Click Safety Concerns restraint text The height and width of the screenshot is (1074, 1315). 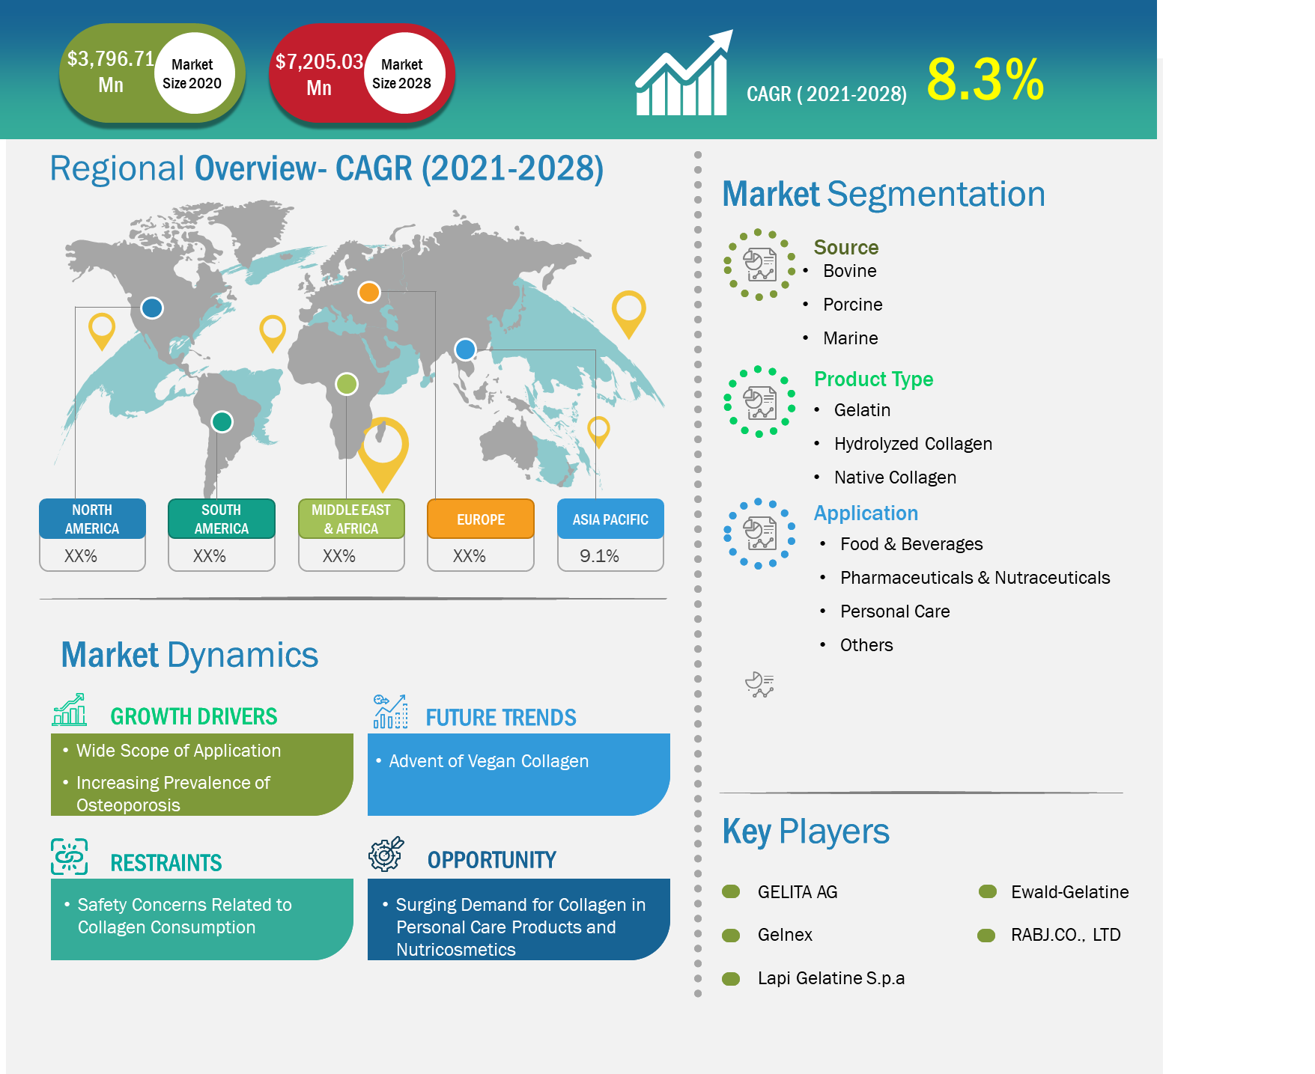coord(184,915)
